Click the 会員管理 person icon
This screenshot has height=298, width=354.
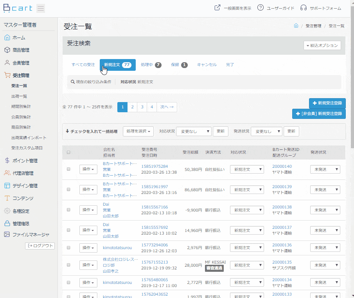click(x=7, y=63)
